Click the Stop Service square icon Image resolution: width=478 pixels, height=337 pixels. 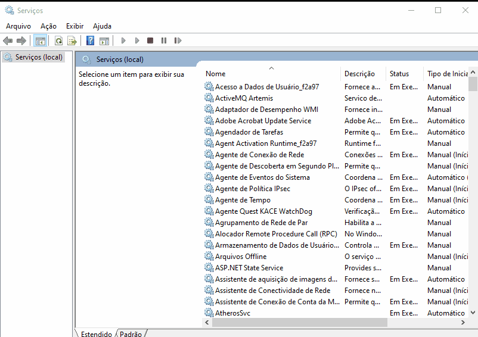150,40
